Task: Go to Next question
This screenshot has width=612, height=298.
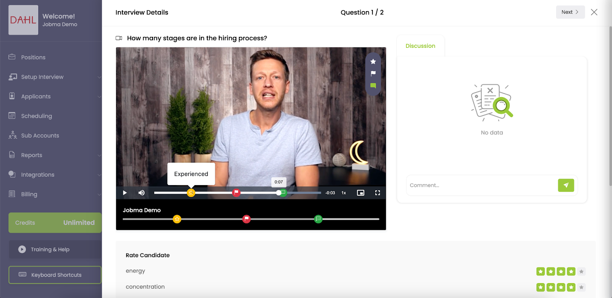Action: pyautogui.click(x=570, y=12)
